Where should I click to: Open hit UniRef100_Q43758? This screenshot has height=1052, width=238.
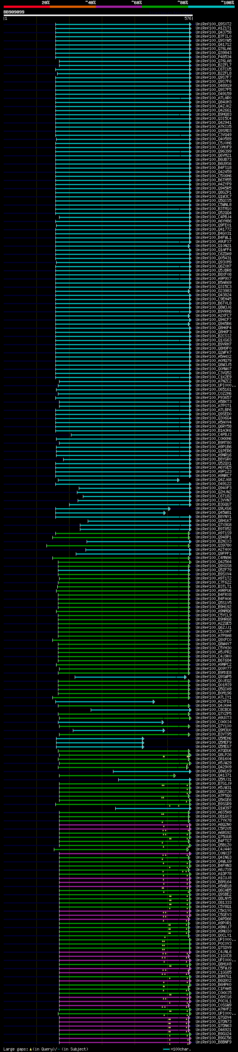click(213, 32)
